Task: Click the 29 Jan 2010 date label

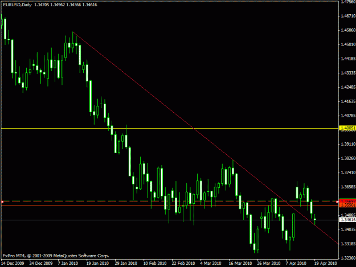Action: point(126,263)
